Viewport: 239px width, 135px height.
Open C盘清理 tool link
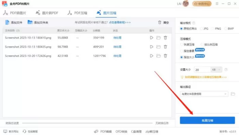(x=136, y=132)
